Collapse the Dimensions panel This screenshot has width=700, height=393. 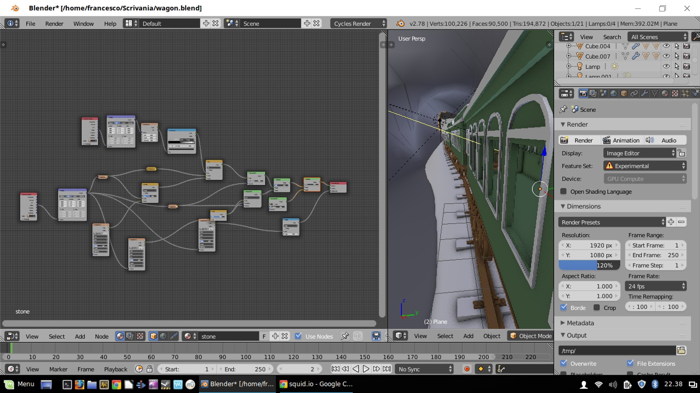pyautogui.click(x=563, y=206)
